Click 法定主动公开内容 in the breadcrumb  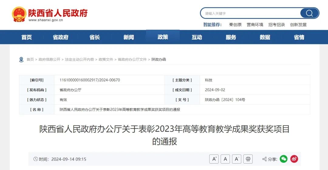pos(80,60)
